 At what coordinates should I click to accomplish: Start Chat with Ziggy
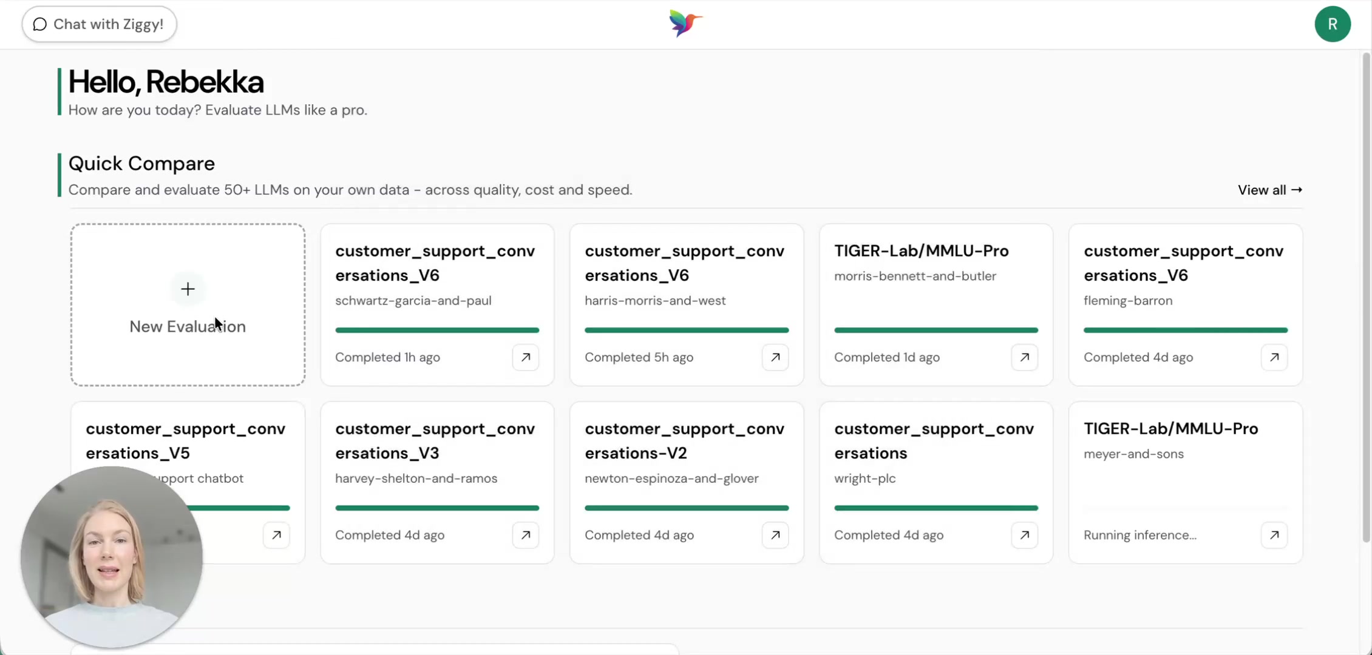99,24
